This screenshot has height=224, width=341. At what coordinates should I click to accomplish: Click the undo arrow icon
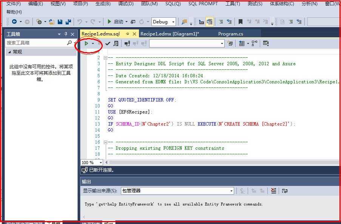click(x=80, y=22)
